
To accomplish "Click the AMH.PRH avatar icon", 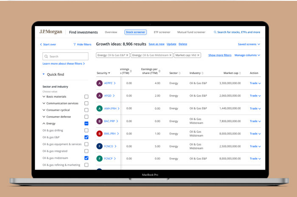I will pyautogui.click(x=99, y=109).
